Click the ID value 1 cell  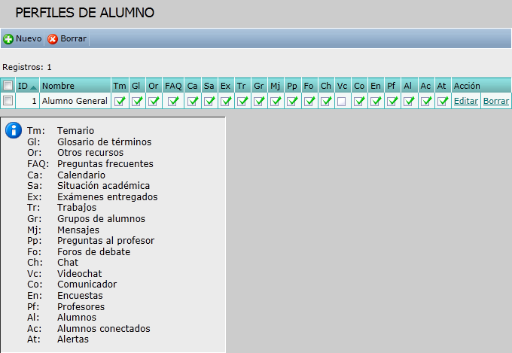pyautogui.click(x=27, y=101)
